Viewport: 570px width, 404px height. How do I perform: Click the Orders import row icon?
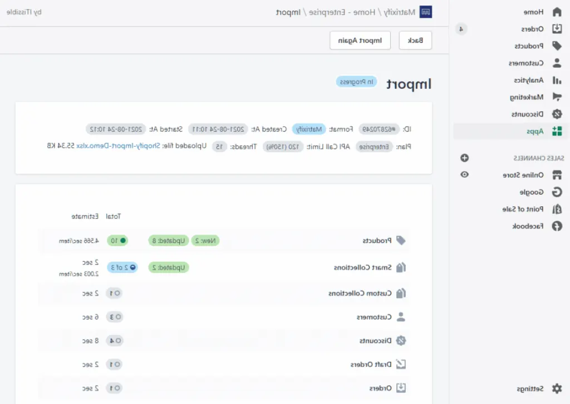pos(401,388)
